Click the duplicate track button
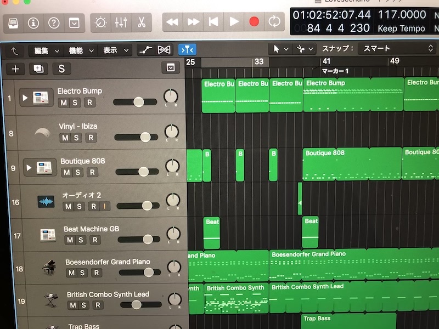Viewport: 439px width, 329px height. [38, 69]
